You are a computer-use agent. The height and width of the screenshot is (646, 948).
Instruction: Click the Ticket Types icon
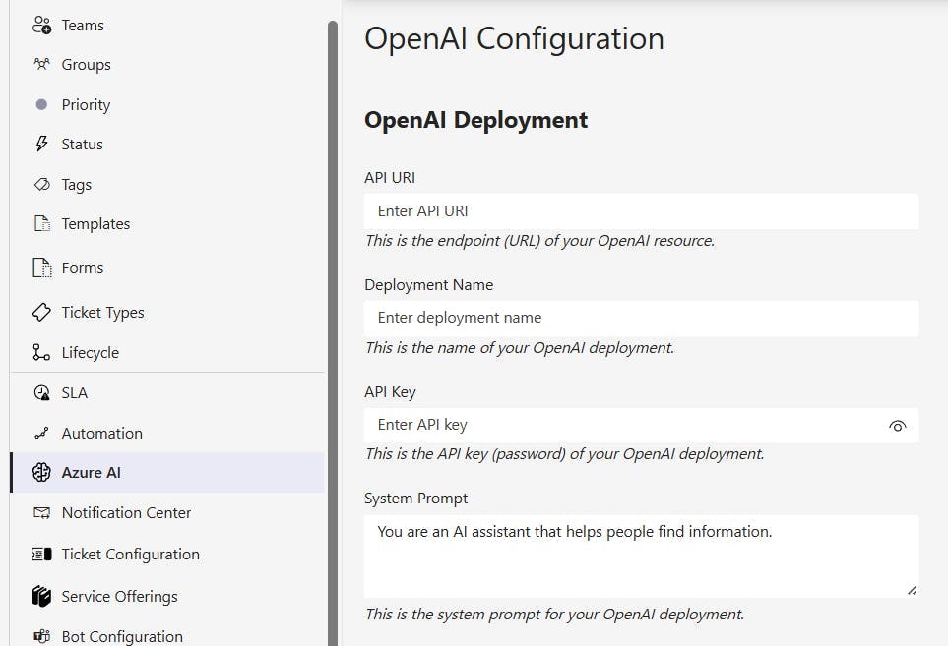pyautogui.click(x=41, y=313)
